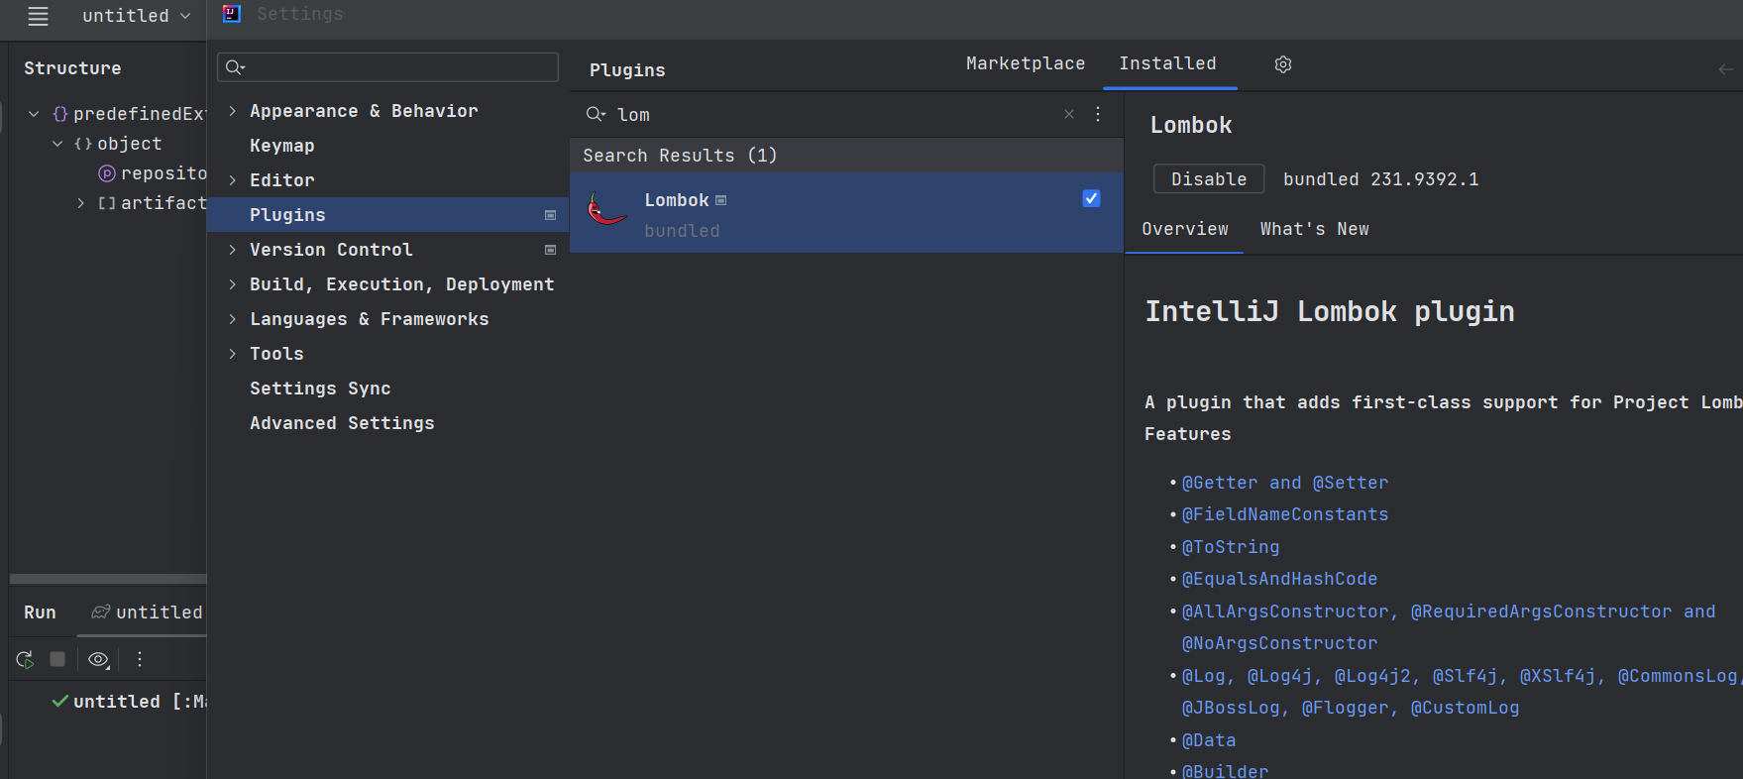Click the eye icon in Run toolbar
This screenshot has height=779, width=1743.
pos(98,659)
